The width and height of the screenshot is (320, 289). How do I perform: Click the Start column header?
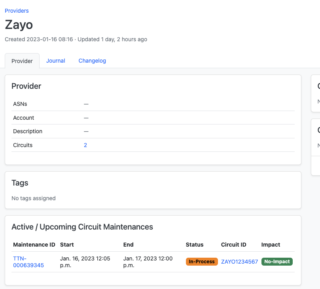pos(67,245)
